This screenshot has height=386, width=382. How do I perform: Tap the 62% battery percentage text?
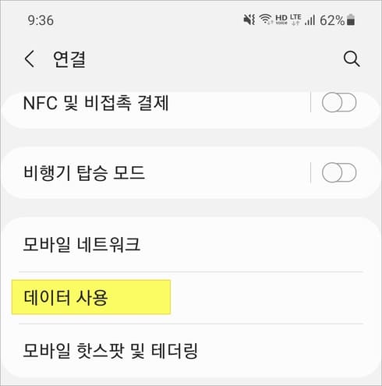[332, 20]
